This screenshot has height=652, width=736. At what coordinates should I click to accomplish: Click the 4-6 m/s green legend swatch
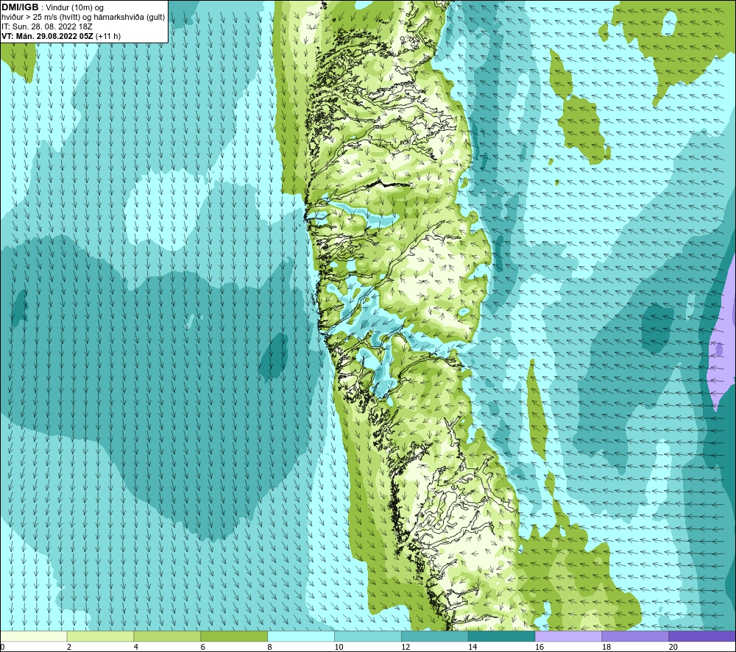167,636
